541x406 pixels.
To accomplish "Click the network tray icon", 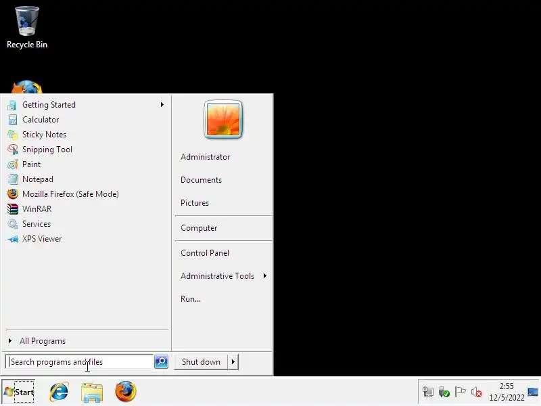I will coord(428,392).
